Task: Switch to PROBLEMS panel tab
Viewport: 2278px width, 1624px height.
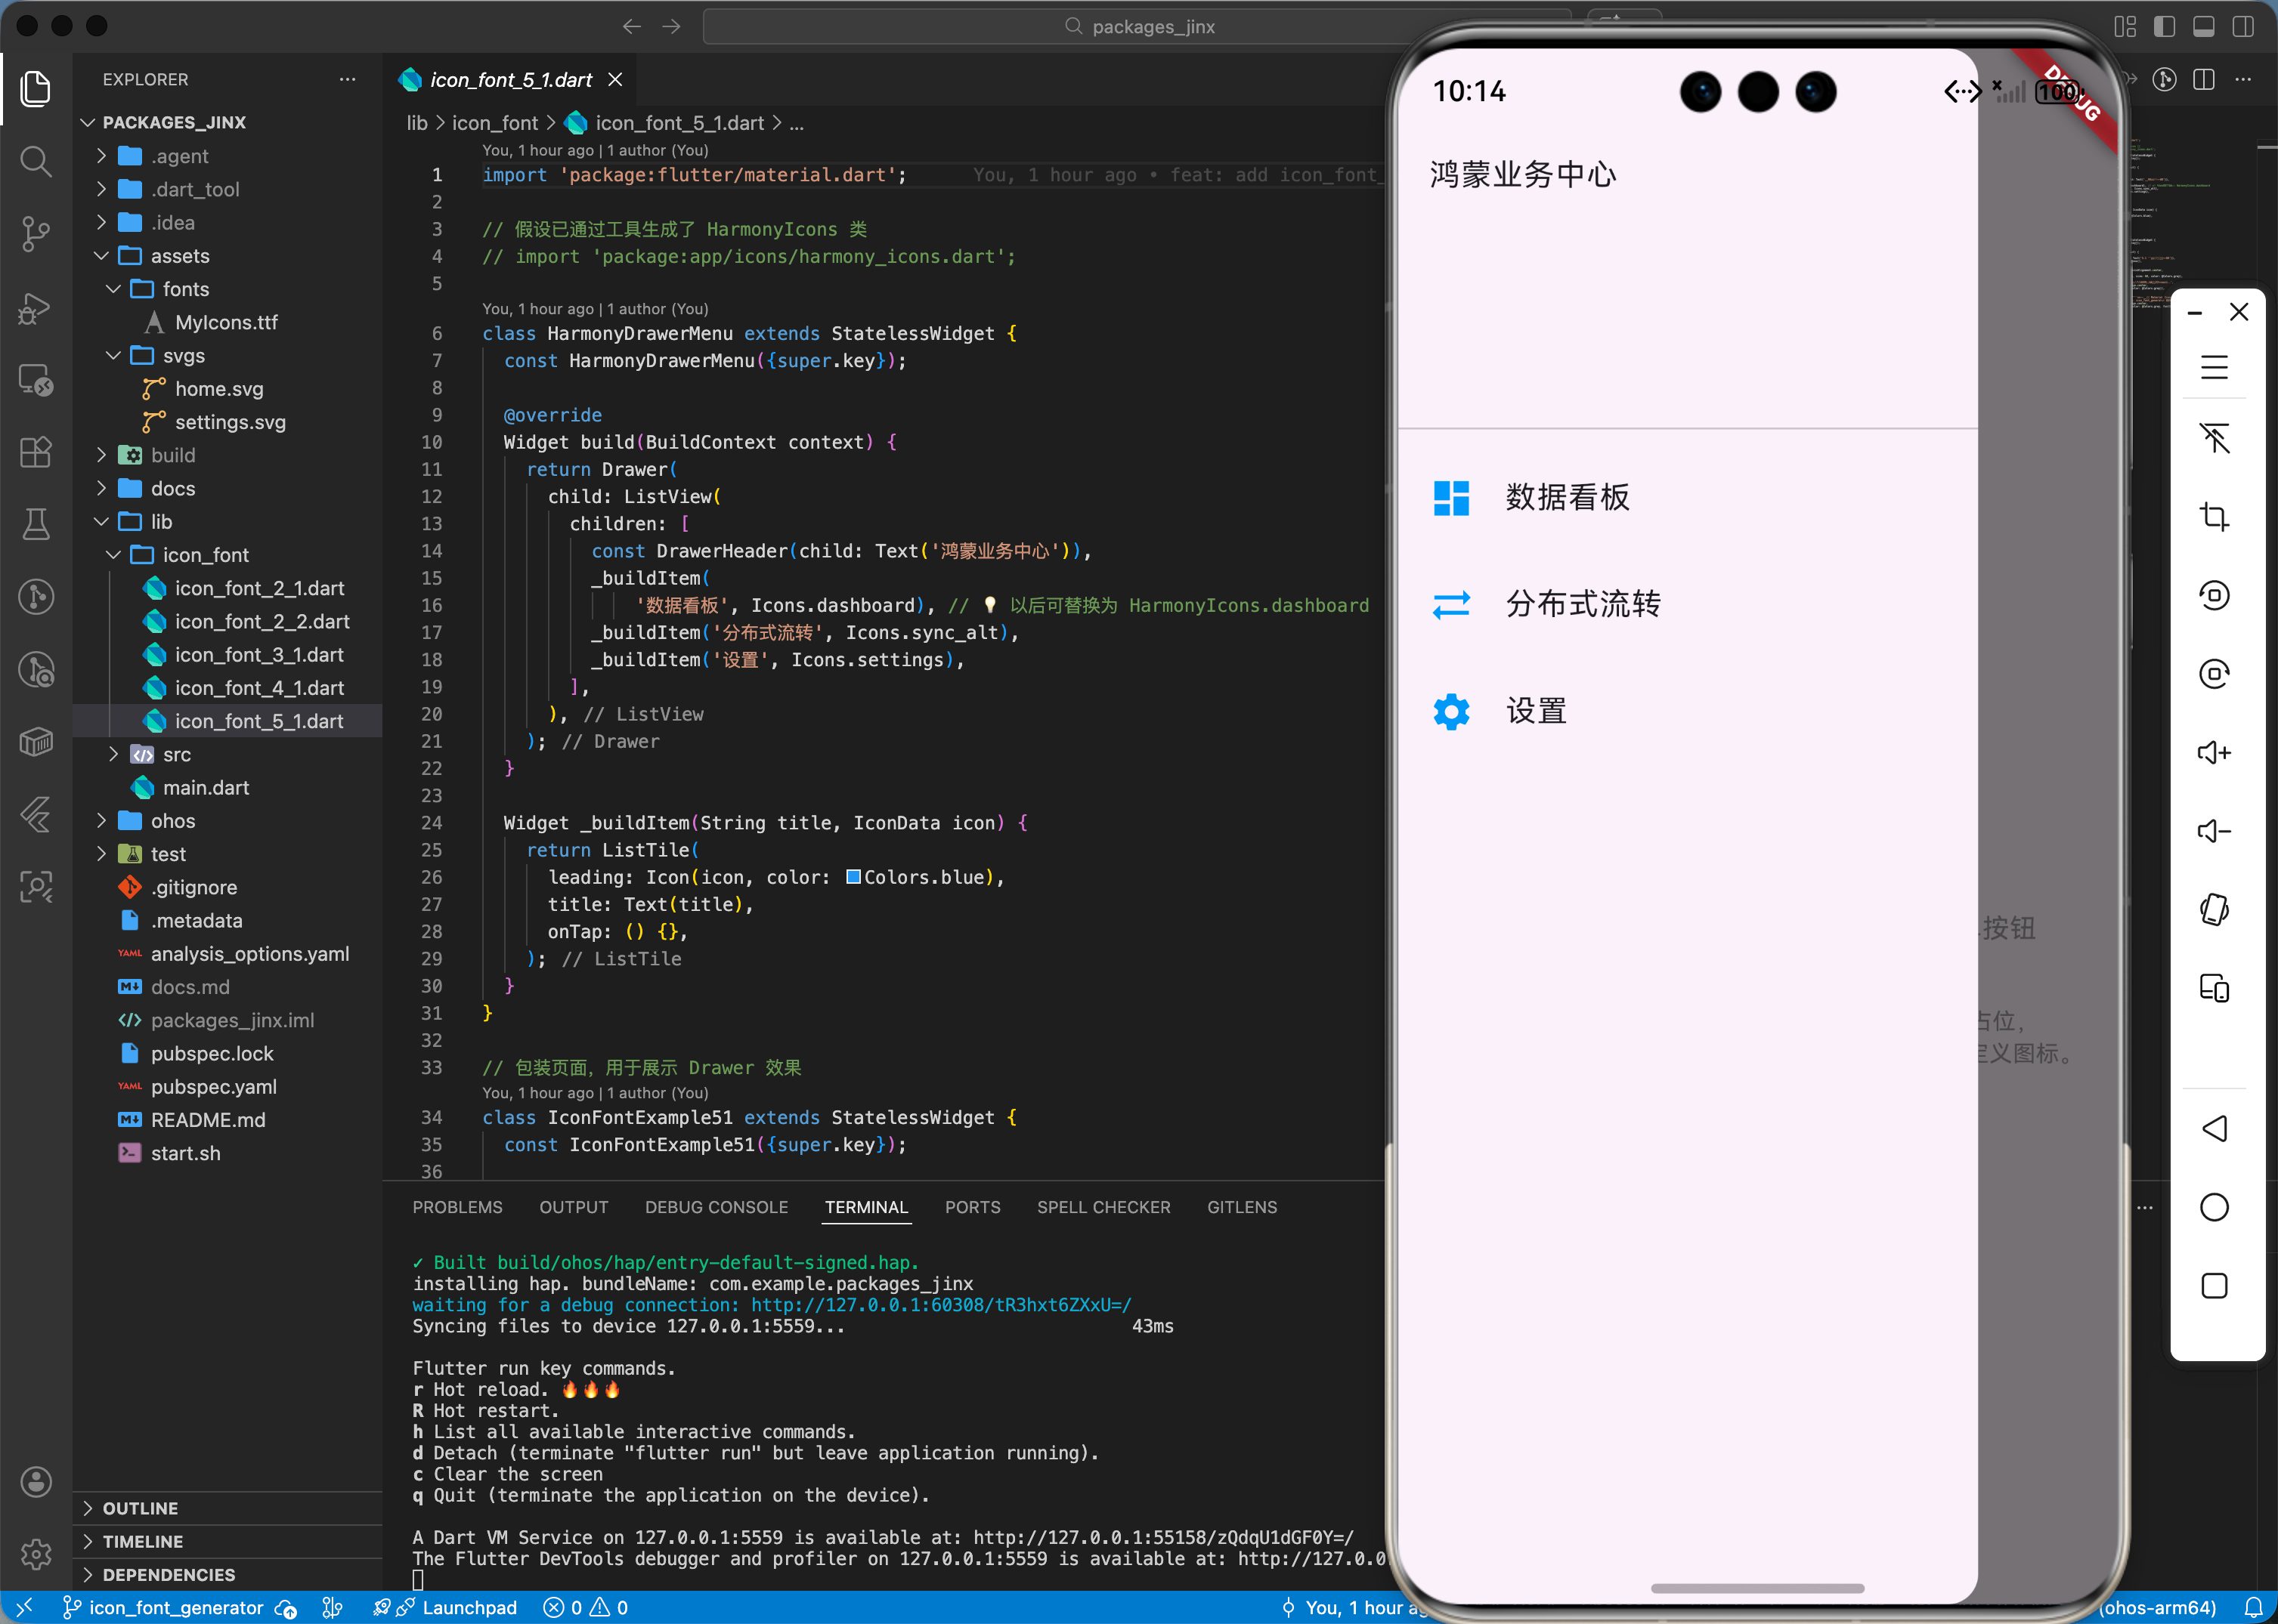Action: click(x=457, y=1207)
